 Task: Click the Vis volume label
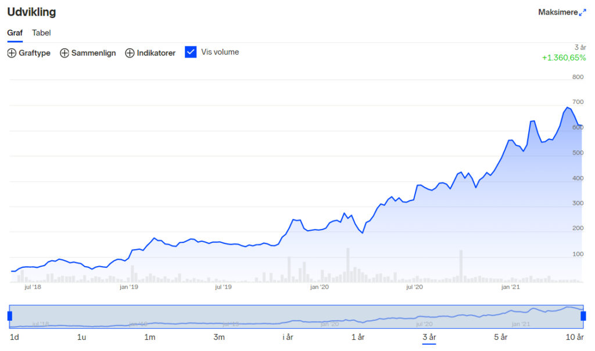tap(220, 52)
